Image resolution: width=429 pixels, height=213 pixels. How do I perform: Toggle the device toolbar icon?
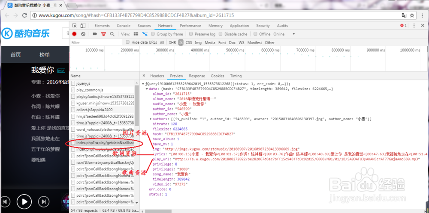83,26
